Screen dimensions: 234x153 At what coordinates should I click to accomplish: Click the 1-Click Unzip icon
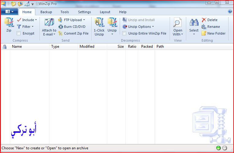tap(99, 22)
